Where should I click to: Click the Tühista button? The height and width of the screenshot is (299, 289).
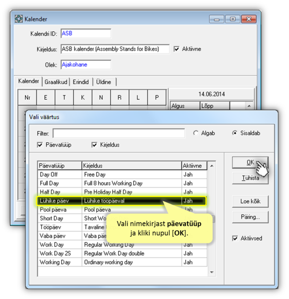pyautogui.click(x=250, y=178)
